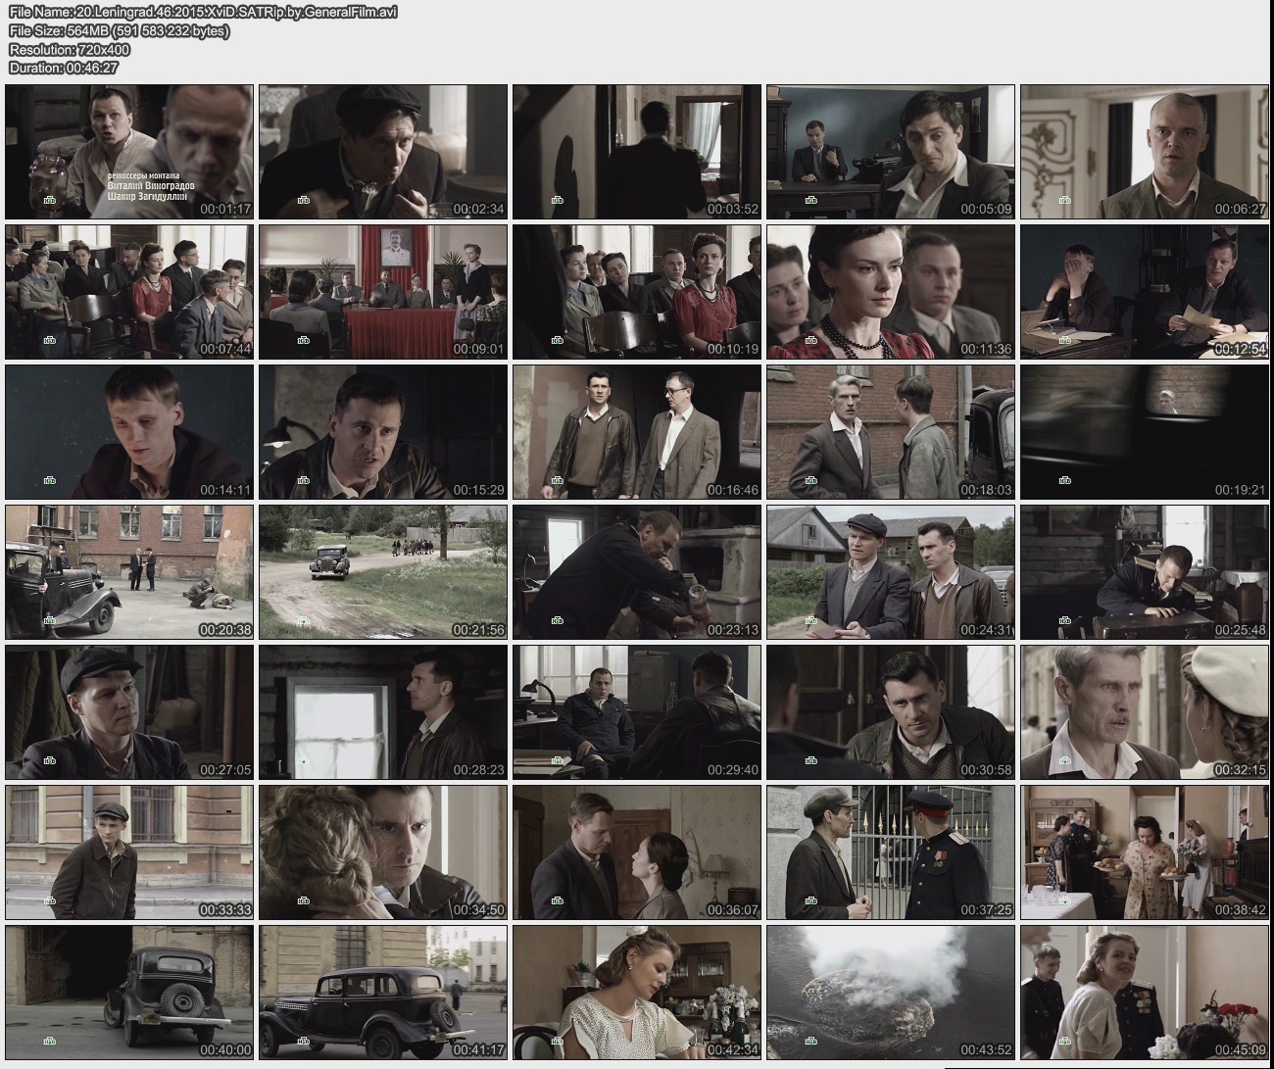Select the thumbnail stamped 00:24:31

890,572
